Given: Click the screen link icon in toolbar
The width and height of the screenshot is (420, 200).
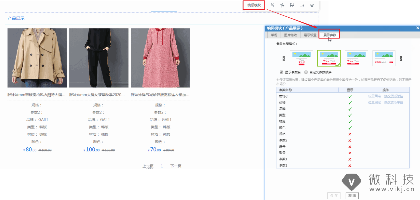Looking at the screenshot, I should (x=302, y=5).
